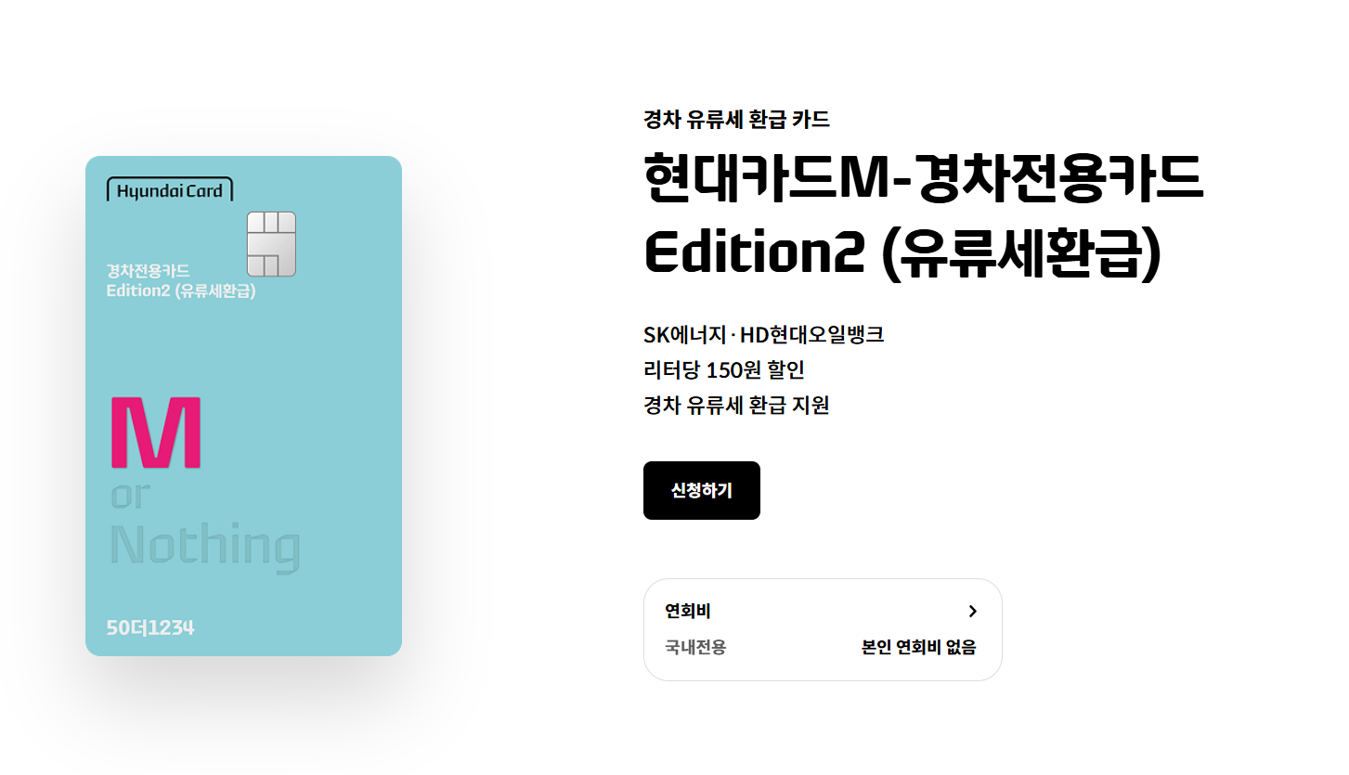
Task: Click the embossed Nothing text on card
Action: tap(205, 547)
